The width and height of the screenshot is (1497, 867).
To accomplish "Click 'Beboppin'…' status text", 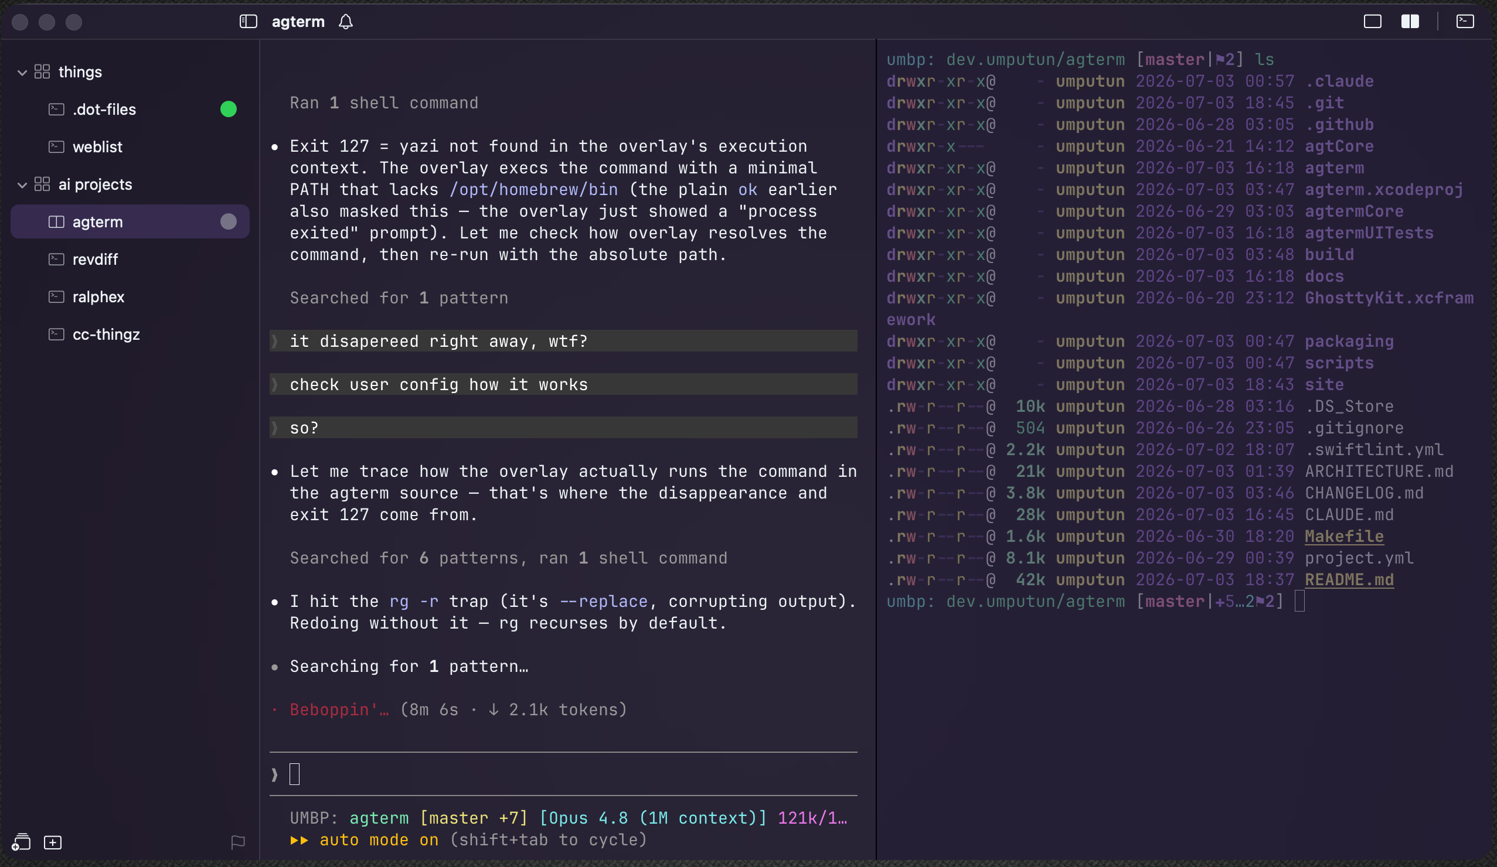I will (x=339, y=709).
